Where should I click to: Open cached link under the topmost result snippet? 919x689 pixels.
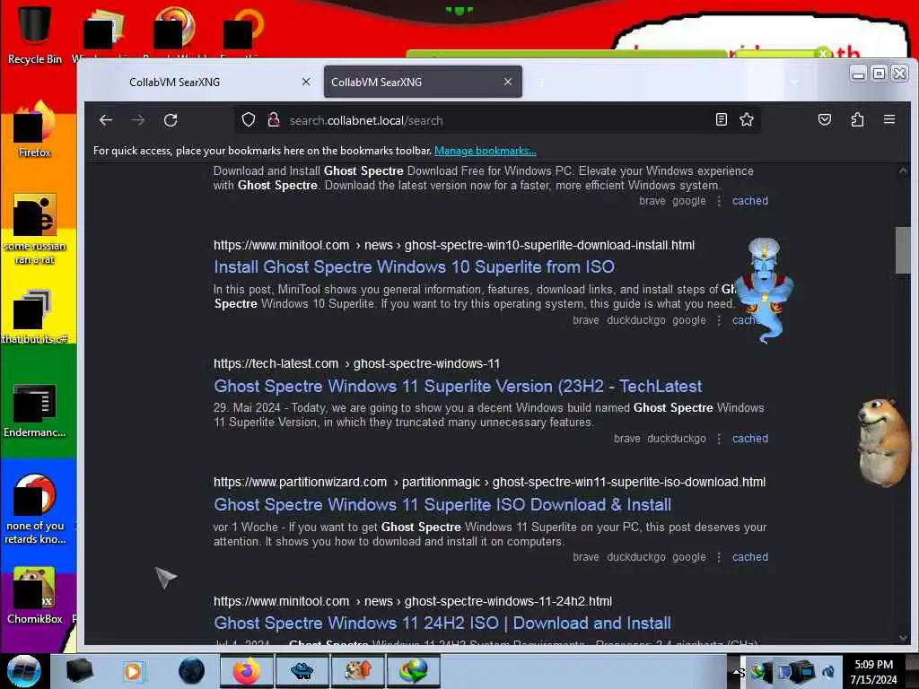pyautogui.click(x=749, y=201)
